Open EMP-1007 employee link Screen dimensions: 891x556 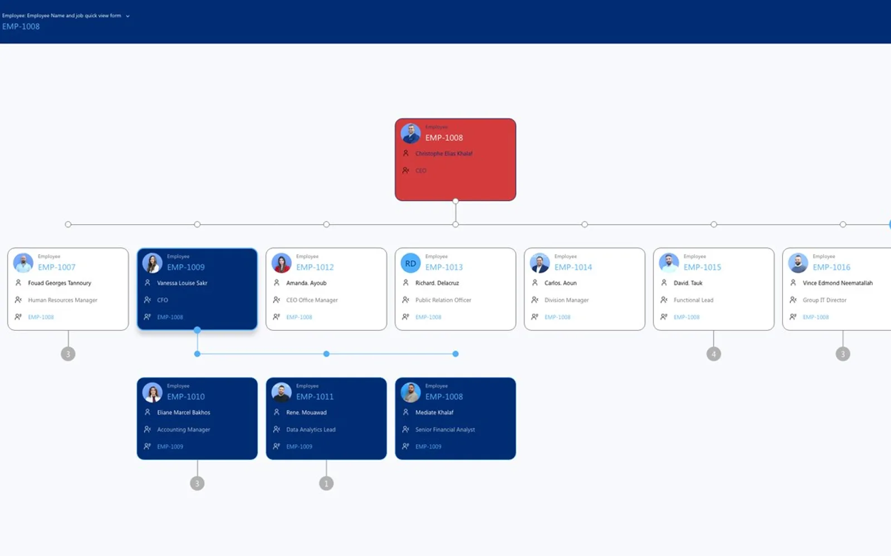pyautogui.click(x=57, y=267)
